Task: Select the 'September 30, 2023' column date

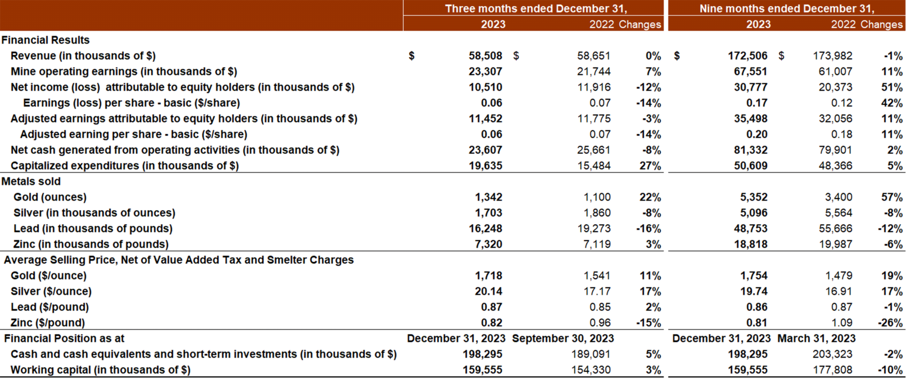Action: point(563,339)
